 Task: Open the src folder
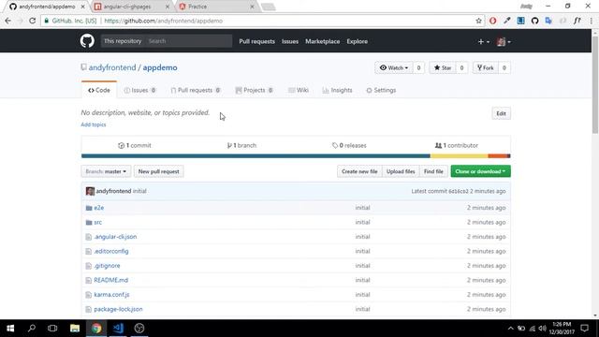click(x=97, y=222)
